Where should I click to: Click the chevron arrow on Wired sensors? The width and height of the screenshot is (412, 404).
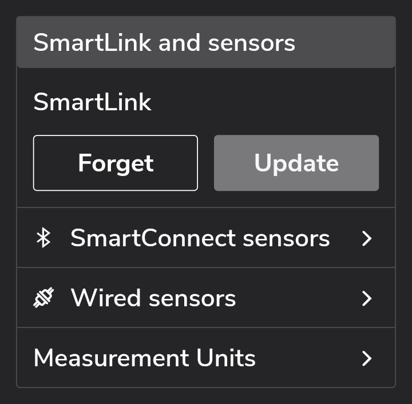pyautogui.click(x=367, y=298)
